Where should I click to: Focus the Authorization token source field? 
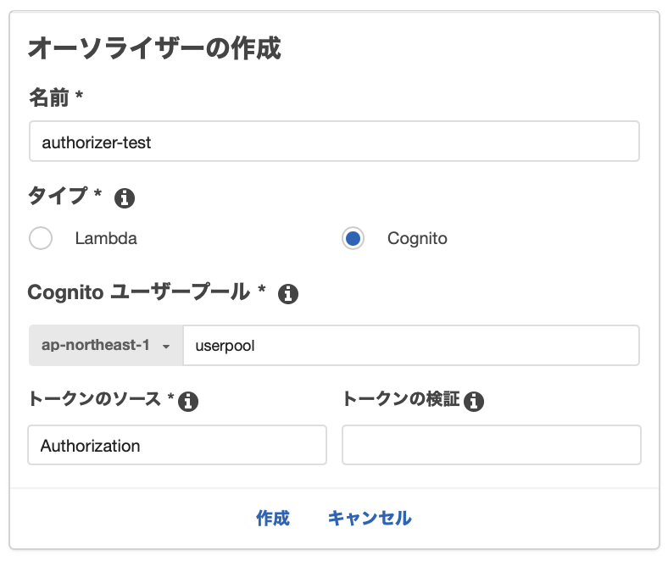pyautogui.click(x=177, y=445)
